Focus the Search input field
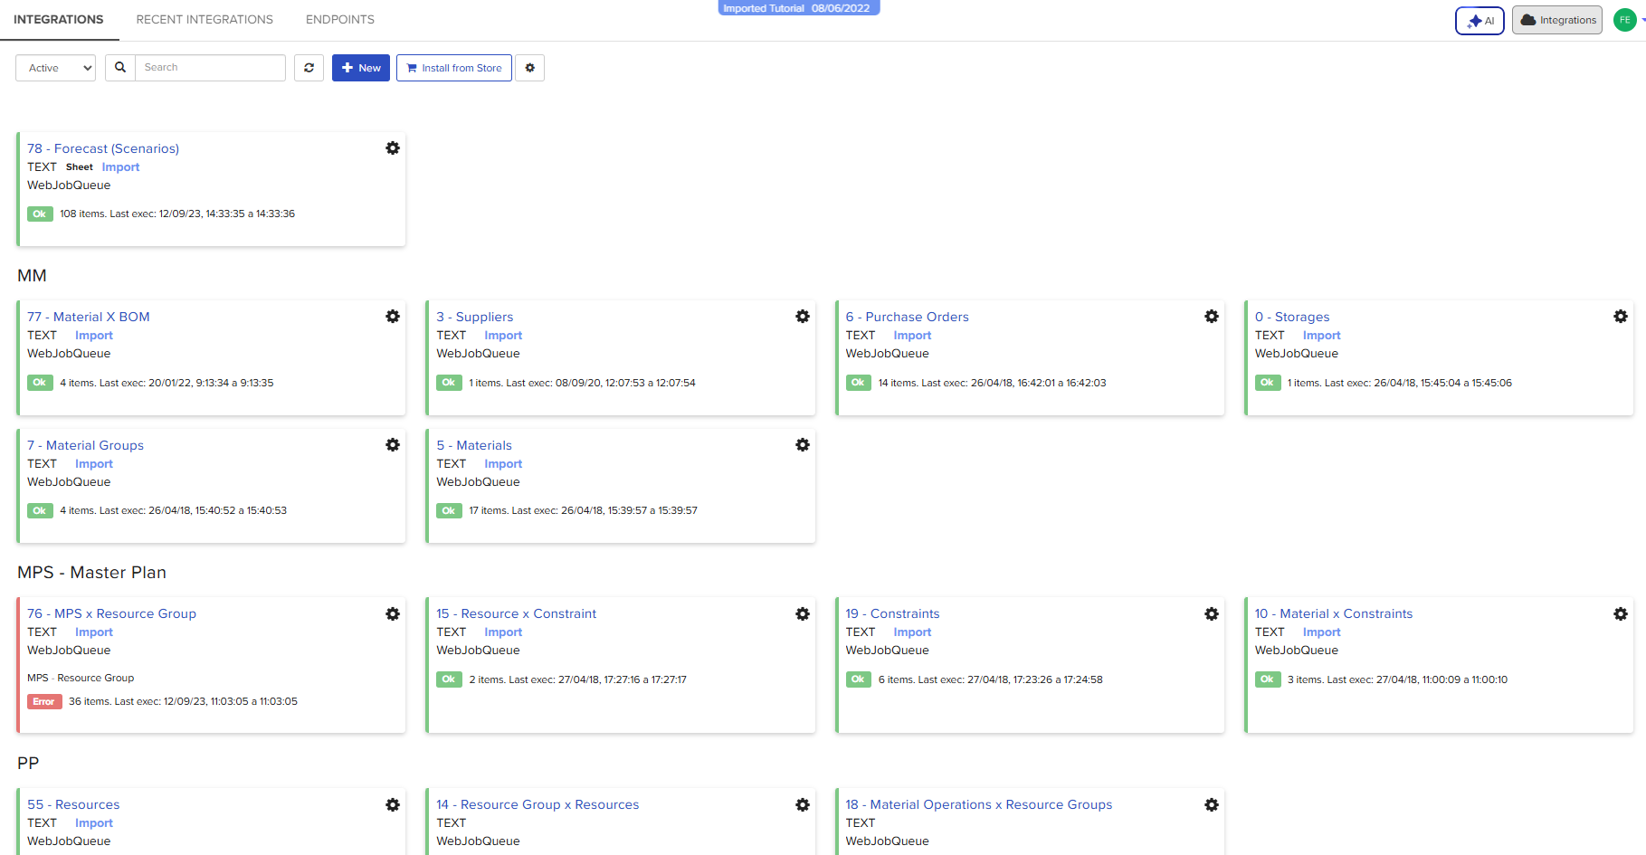Image resolution: width=1646 pixels, height=855 pixels. [x=210, y=68]
